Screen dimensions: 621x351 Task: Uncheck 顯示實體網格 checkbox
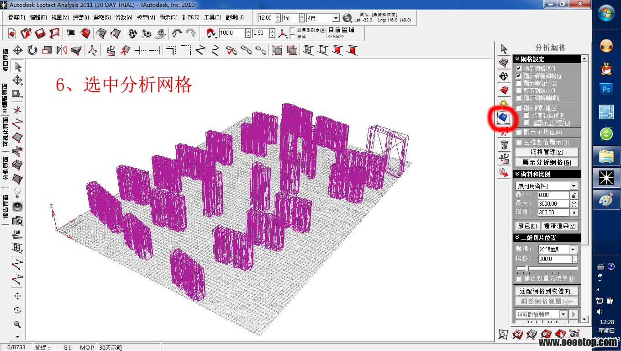pos(518,76)
